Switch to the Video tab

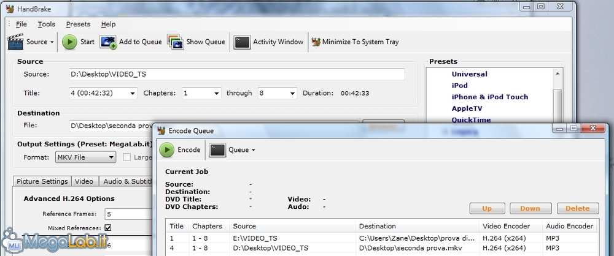click(84, 181)
